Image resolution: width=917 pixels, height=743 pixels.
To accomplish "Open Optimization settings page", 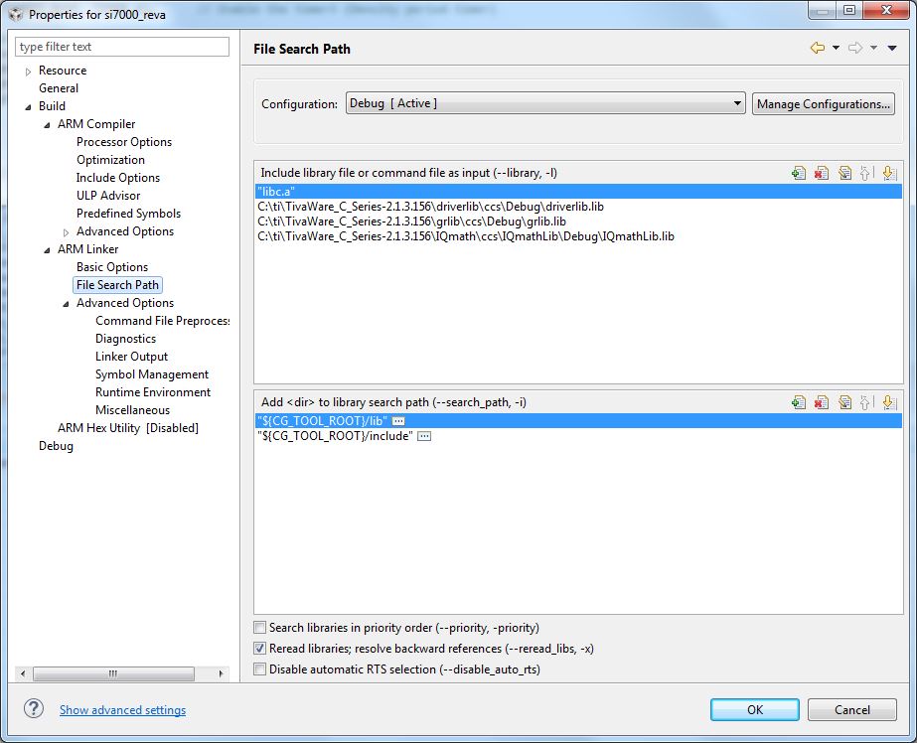I will click(x=110, y=160).
